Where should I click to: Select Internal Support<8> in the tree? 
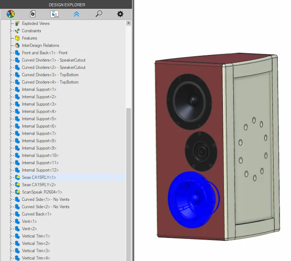[x=39, y=141]
